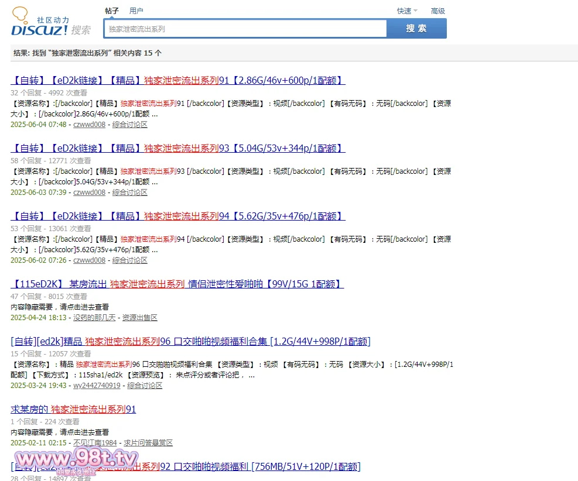Viewport: 578px width, 481px height.
Task: Open the 高级 advanced search link
Action: tap(437, 11)
